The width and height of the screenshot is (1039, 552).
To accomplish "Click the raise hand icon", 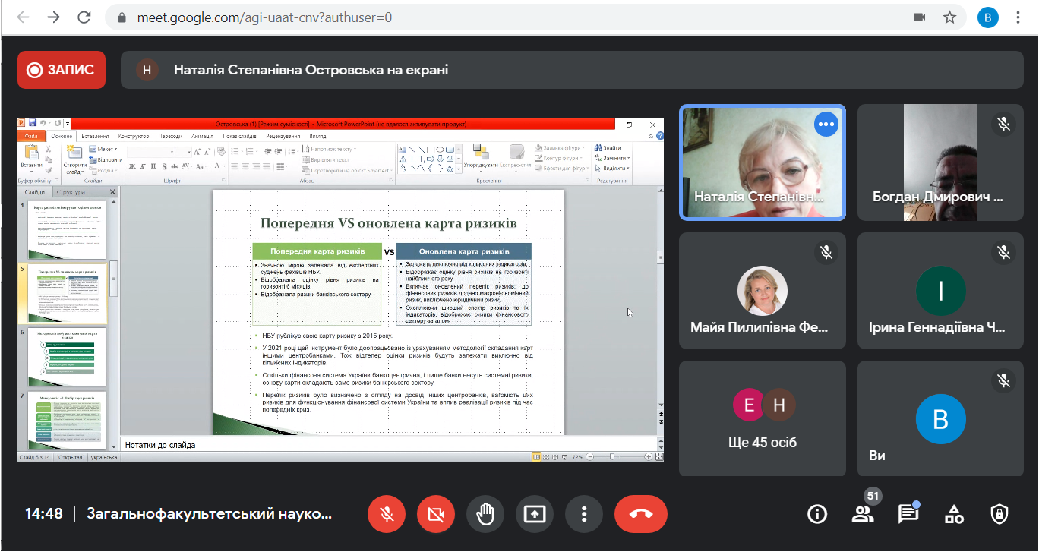I will [485, 514].
